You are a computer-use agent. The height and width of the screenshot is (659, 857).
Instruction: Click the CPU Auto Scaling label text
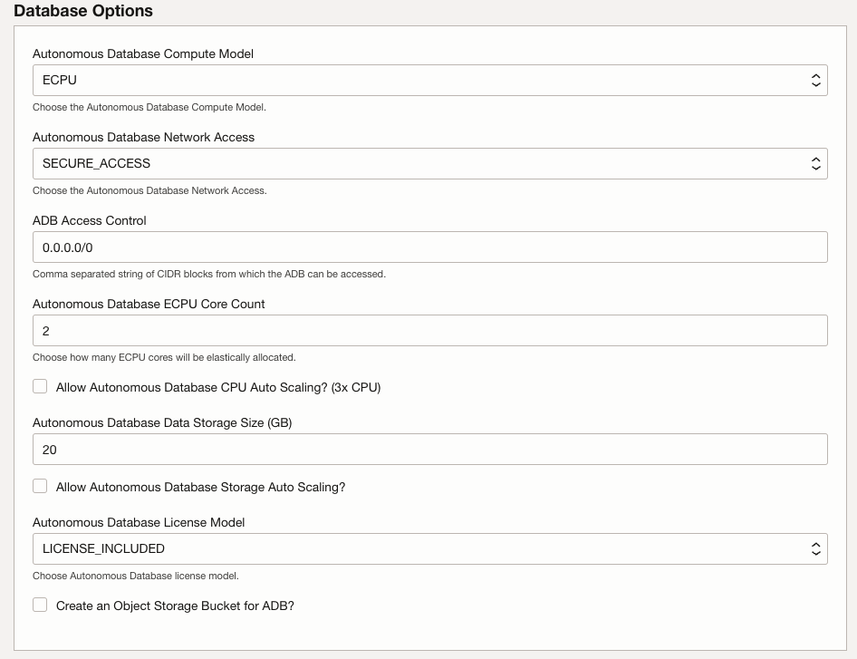[217, 387]
